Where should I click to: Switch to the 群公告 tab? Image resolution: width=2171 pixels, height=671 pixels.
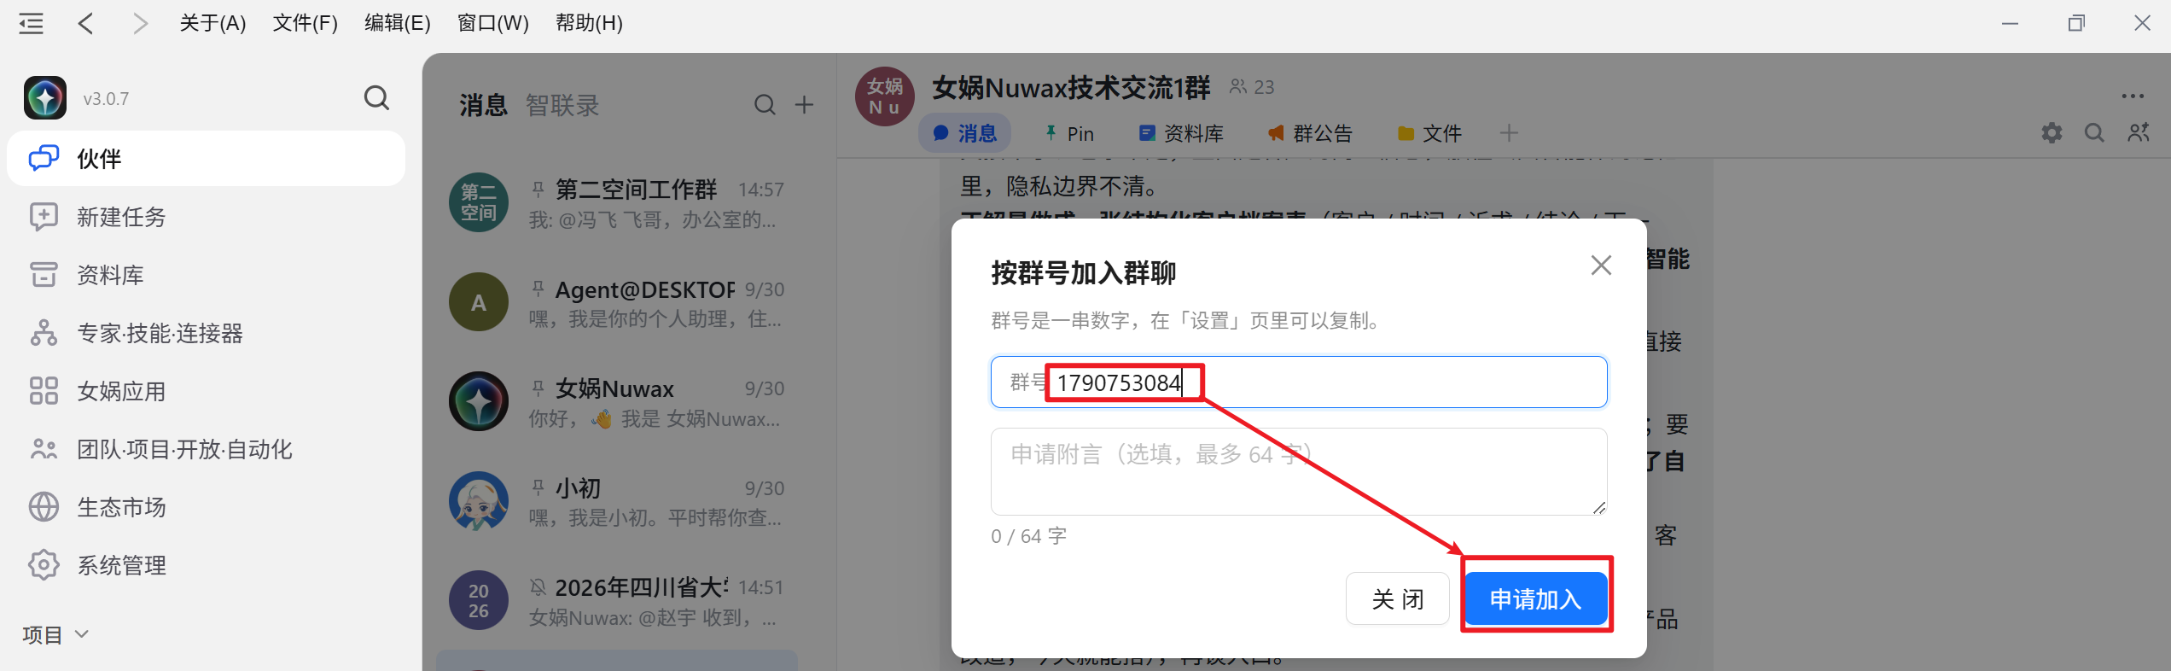point(1310,133)
